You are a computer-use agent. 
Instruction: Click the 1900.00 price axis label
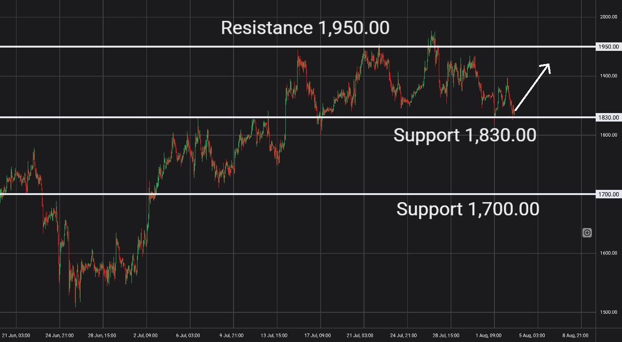coord(608,76)
